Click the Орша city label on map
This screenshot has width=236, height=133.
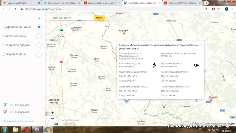[60, 36]
